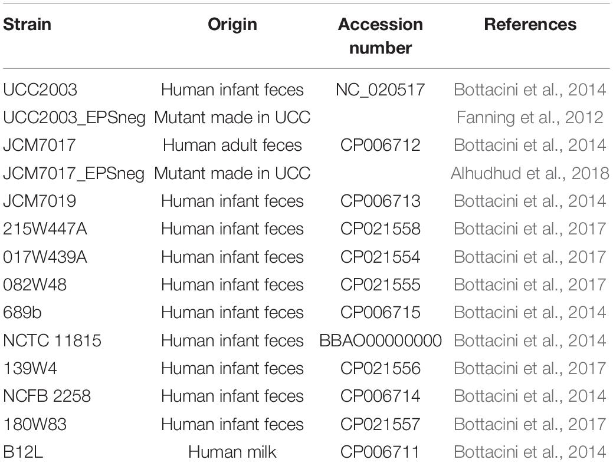Follow the Bottacini 2014 reference for B12L
Viewport: 613px width, 463px height.
[x=530, y=452]
